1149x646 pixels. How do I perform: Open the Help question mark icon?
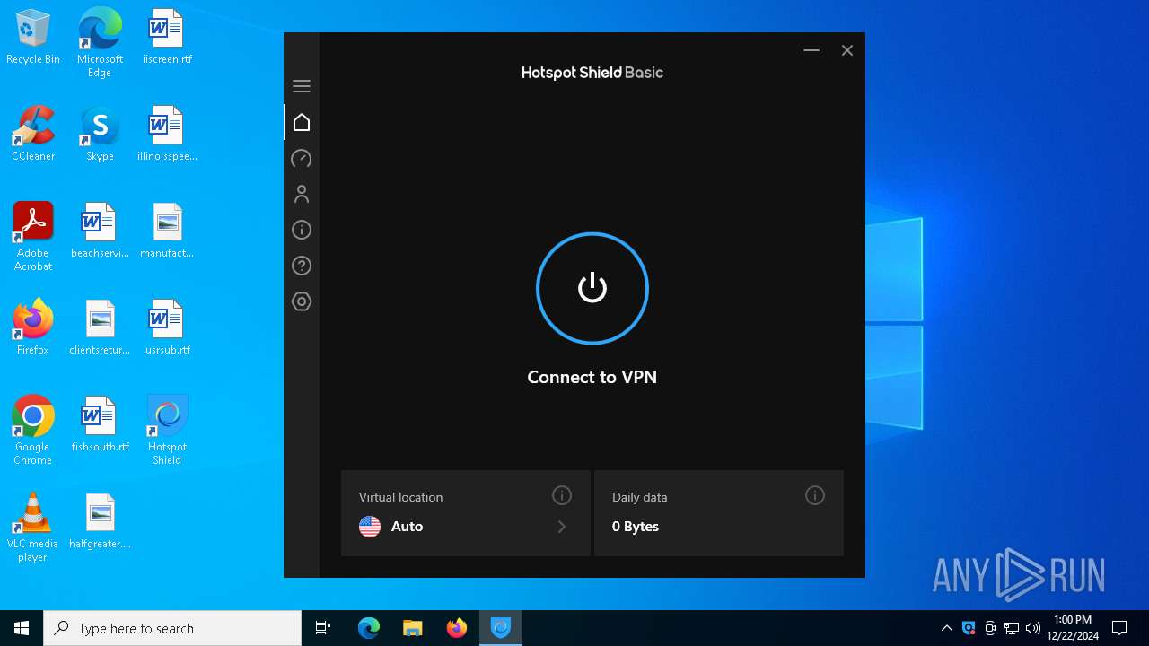pyautogui.click(x=302, y=266)
